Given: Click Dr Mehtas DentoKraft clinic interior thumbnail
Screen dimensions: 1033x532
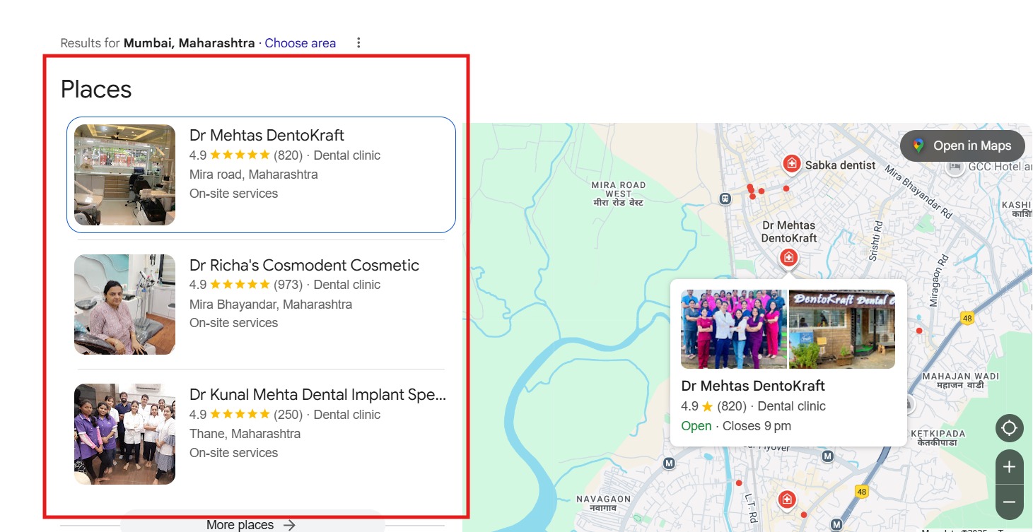Looking at the screenshot, I should pyautogui.click(x=124, y=175).
